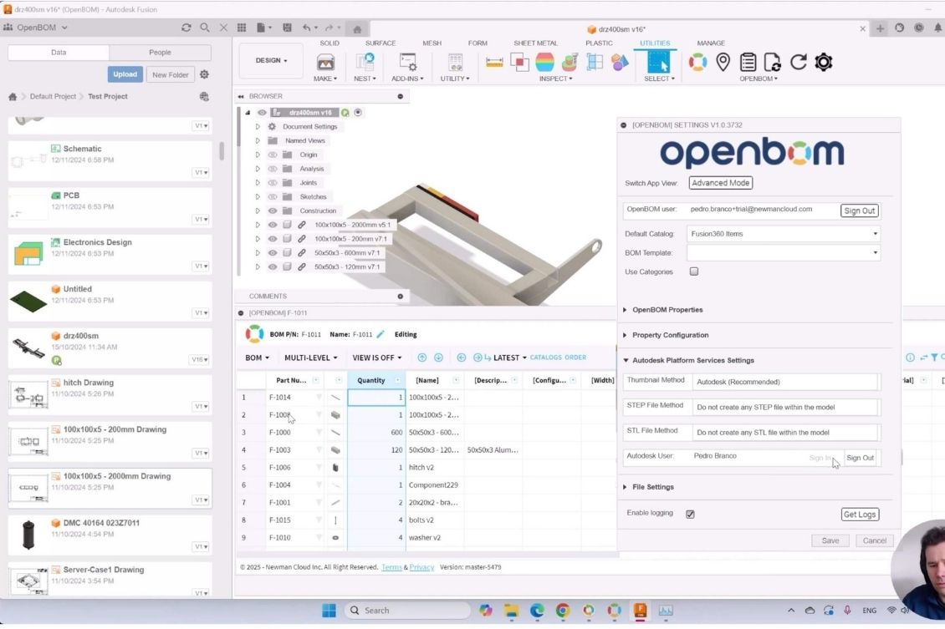
Task: Click the Select tool icon
Action: click(658, 62)
